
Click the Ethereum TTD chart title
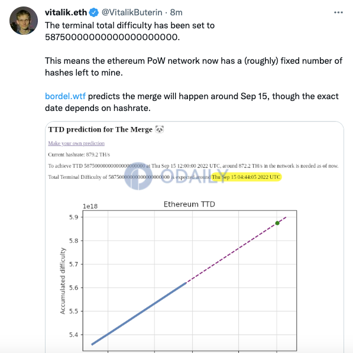point(189,204)
